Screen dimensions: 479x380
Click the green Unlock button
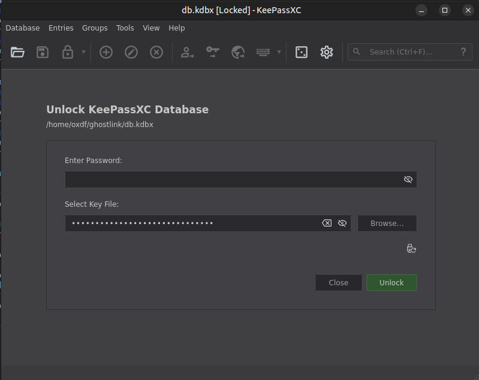(x=391, y=282)
